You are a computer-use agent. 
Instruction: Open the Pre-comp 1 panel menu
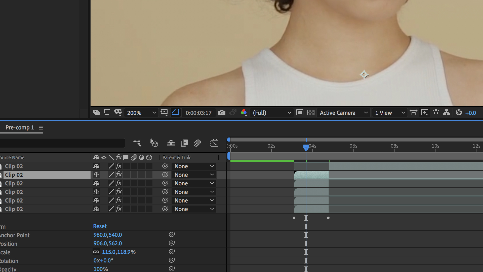pyautogui.click(x=41, y=128)
